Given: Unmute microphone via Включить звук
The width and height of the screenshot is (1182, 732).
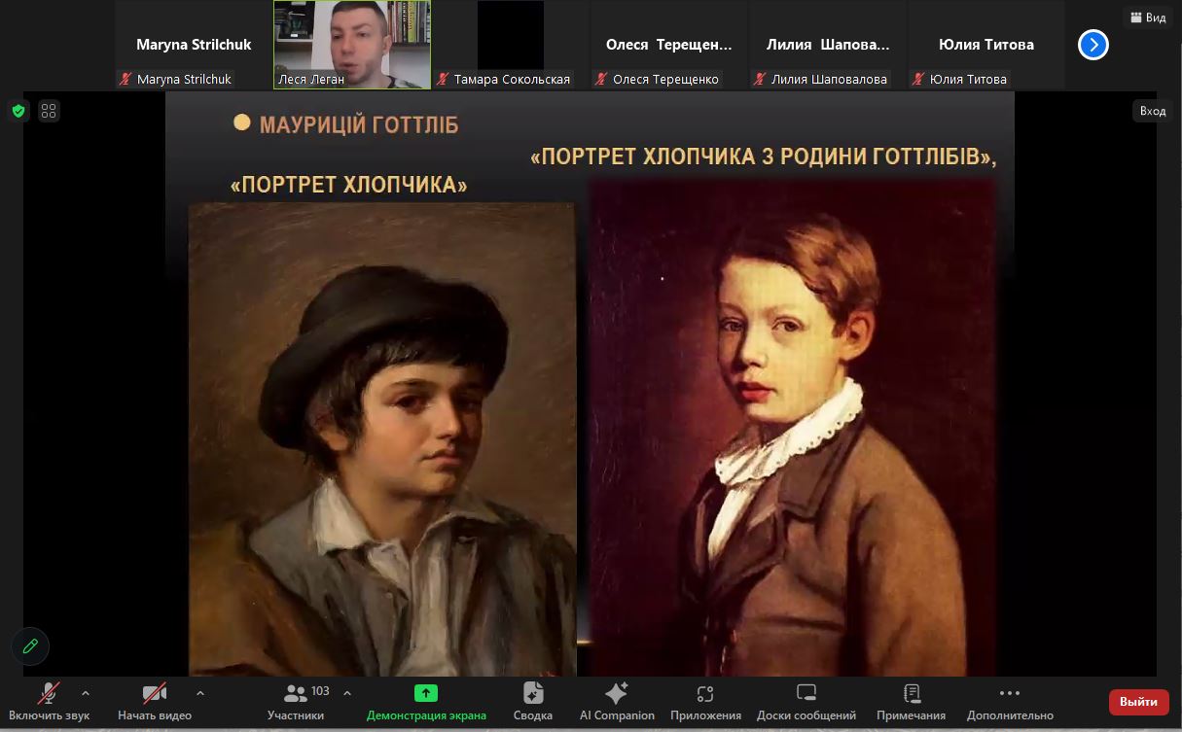Looking at the screenshot, I should tap(49, 702).
